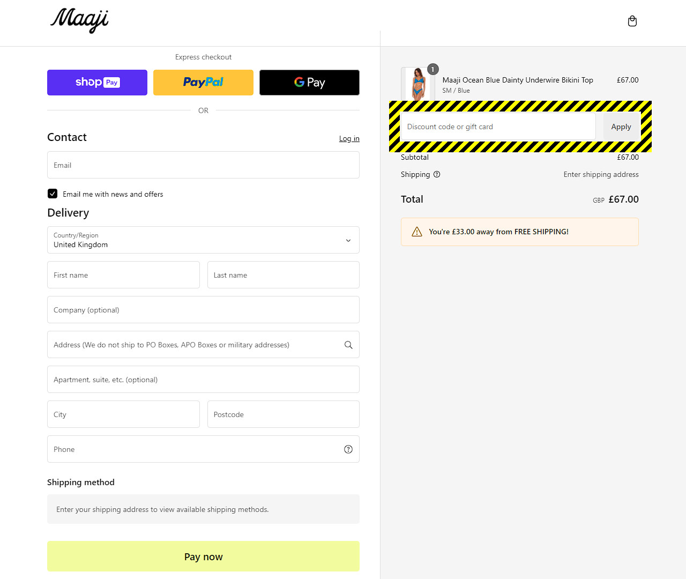The height and width of the screenshot is (579, 686).
Task: Pay with PayPal express checkout
Action: (203, 83)
